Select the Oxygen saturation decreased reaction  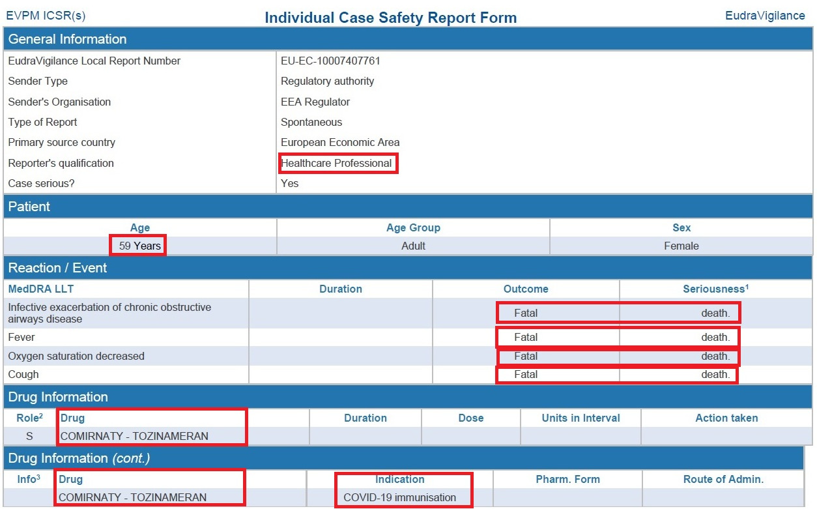click(76, 356)
